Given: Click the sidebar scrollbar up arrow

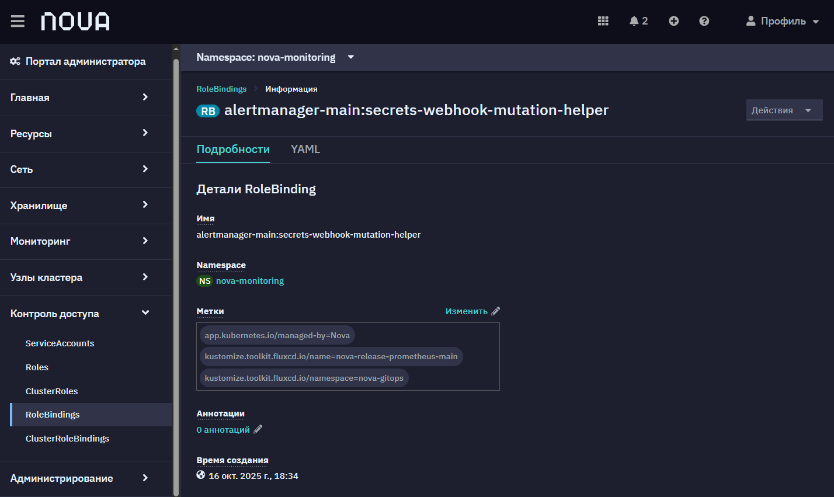Looking at the screenshot, I should coord(176,48).
